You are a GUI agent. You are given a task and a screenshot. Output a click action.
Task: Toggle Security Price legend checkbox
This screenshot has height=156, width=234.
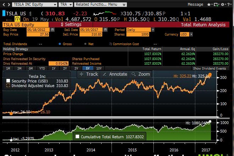[8, 81]
